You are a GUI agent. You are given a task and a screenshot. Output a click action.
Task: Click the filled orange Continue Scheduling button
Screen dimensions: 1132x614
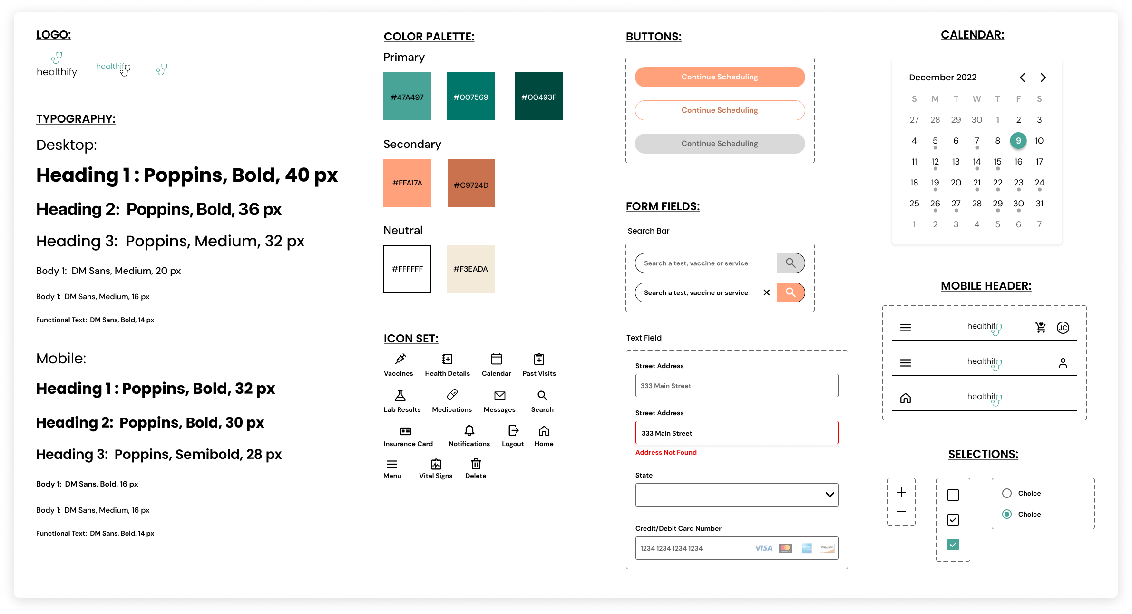coord(720,77)
